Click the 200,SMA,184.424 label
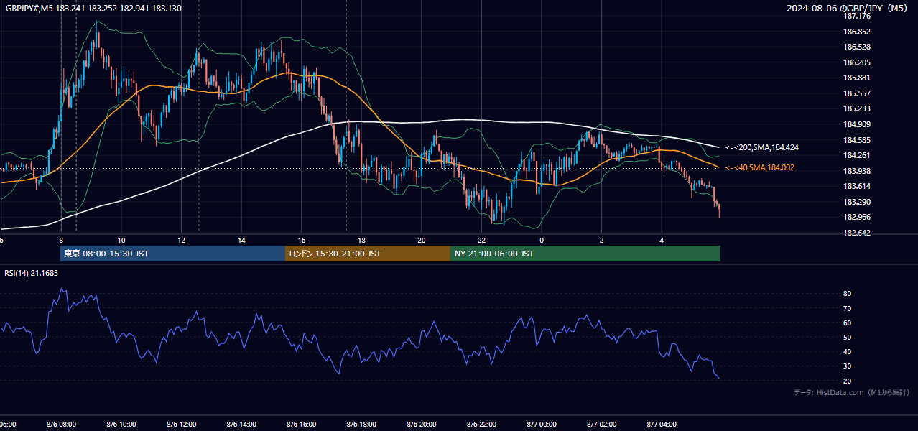This screenshot has height=431, width=918. click(761, 147)
